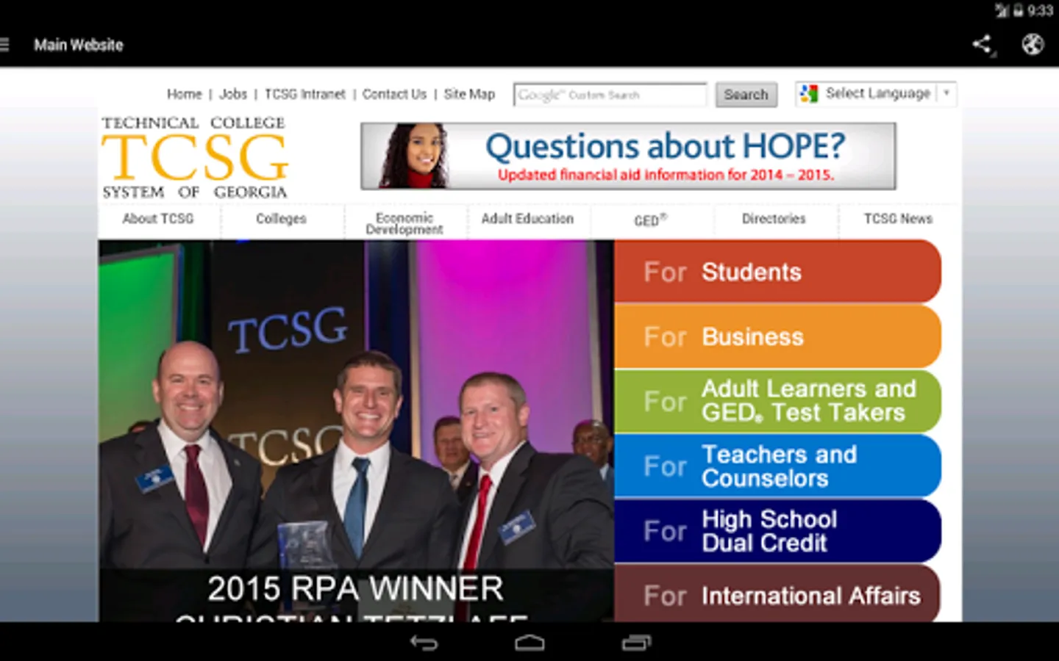The height and width of the screenshot is (661, 1059).
Task: Open the Home link
Action: coord(184,94)
